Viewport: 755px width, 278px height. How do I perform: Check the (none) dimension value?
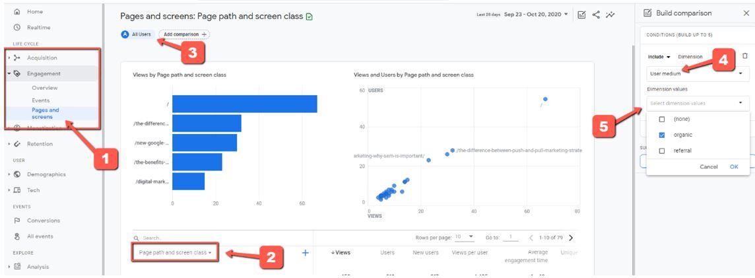(x=661, y=119)
